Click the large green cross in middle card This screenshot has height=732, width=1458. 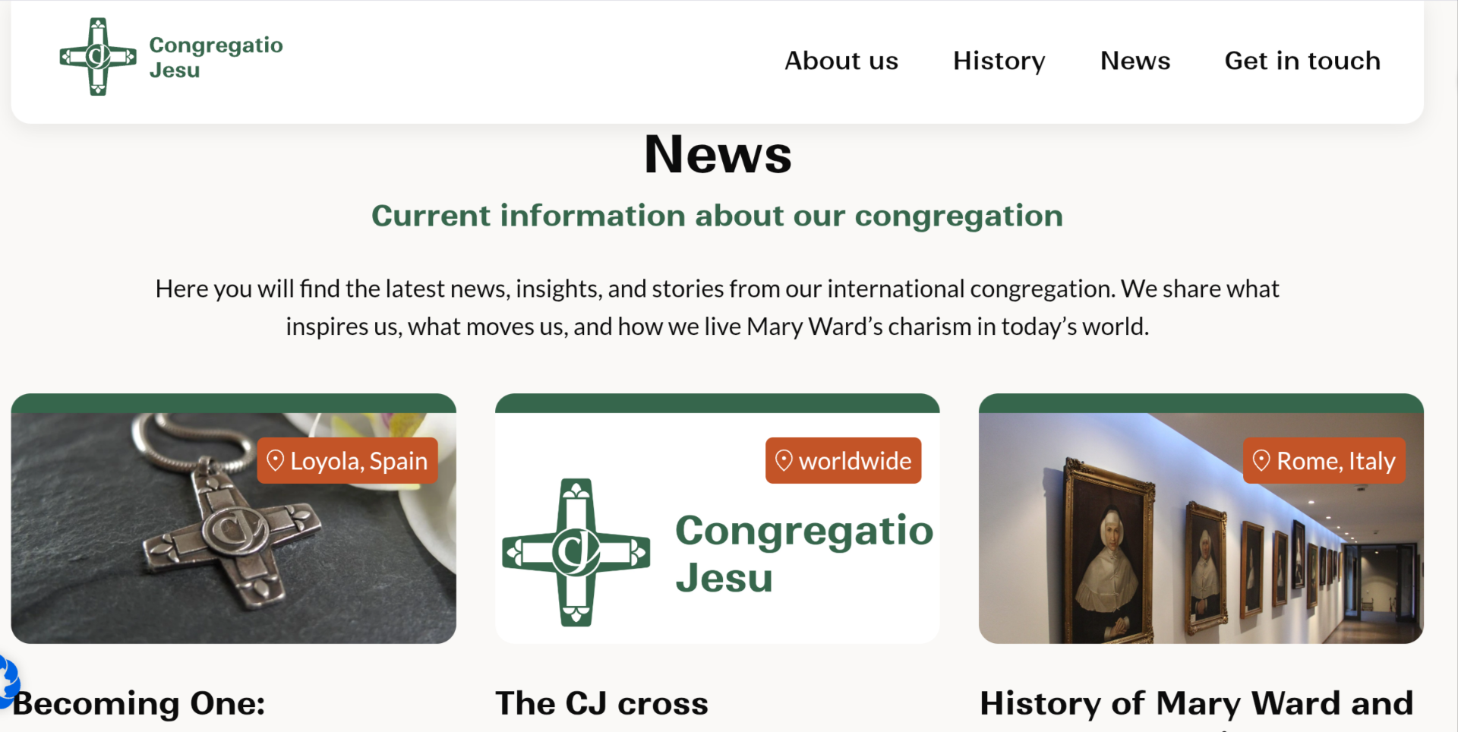pos(576,552)
